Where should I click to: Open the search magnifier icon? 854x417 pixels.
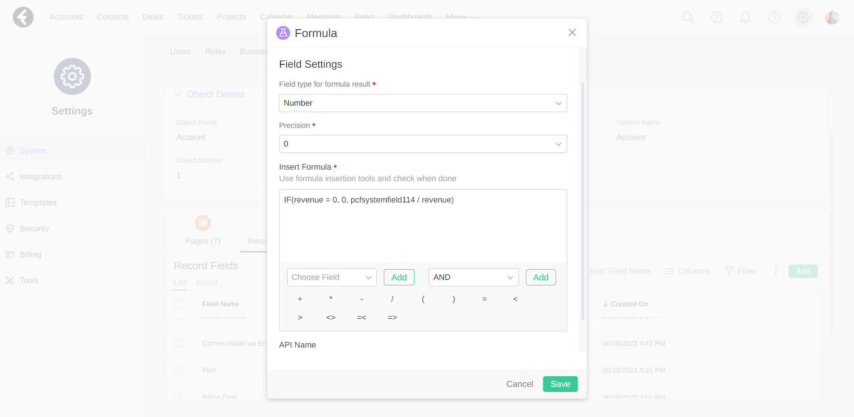[x=688, y=18]
